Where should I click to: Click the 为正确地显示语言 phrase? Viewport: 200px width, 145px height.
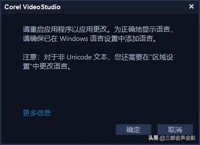point(142,29)
